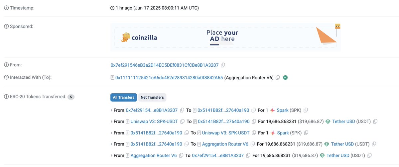Switch to the Net Transfers tab
The image size is (399, 167).
pos(152,97)
